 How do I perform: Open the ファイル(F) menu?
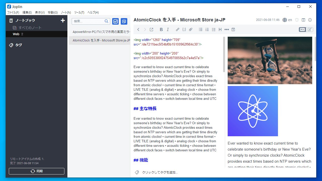pos(13,13)
